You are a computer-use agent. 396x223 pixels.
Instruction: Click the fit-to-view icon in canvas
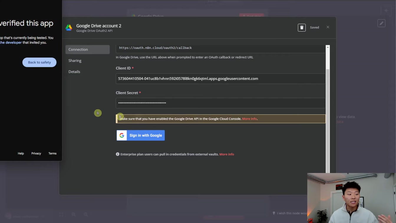tap(61, 215)
